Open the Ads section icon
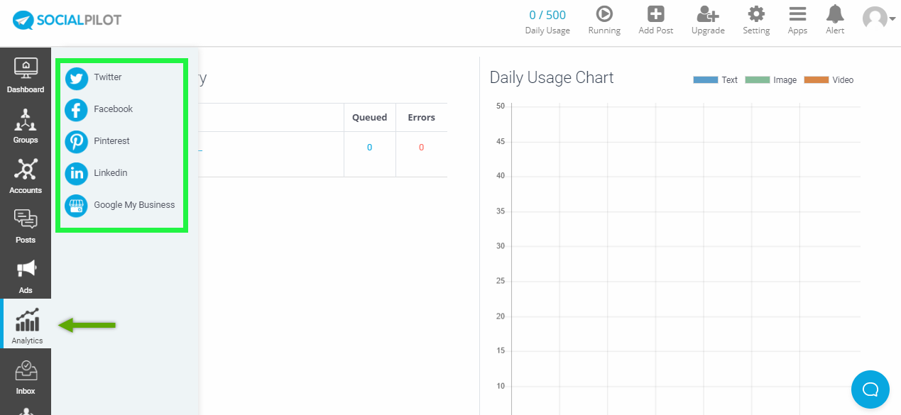 tap(26, 275)
